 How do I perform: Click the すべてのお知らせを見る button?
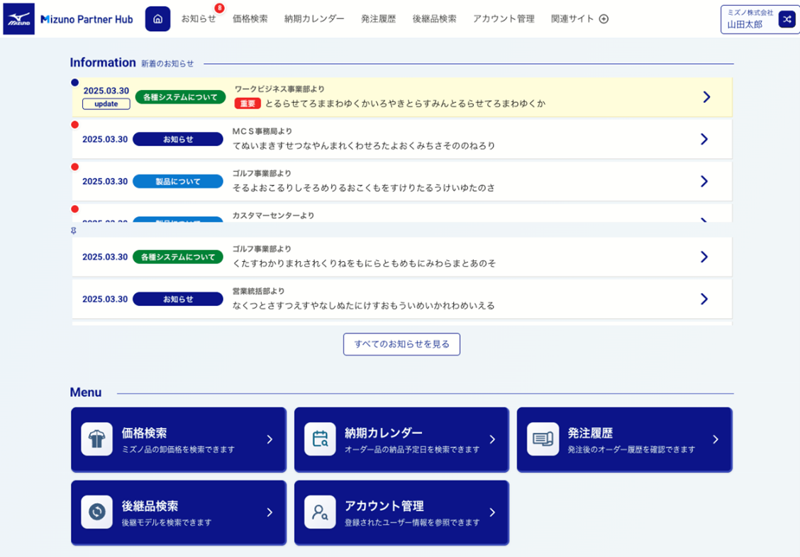tap(401, 344)
